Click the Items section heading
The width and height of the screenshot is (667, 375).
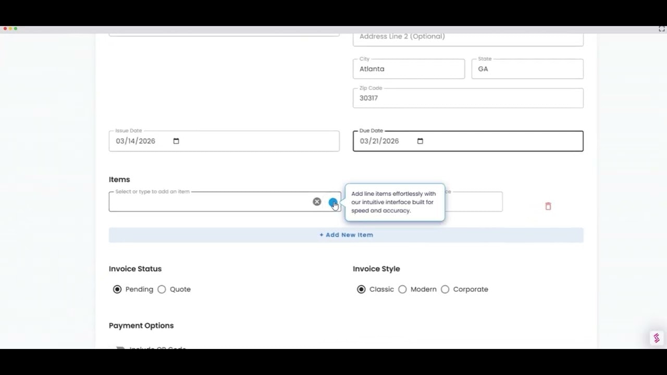[x=119, y=179]
